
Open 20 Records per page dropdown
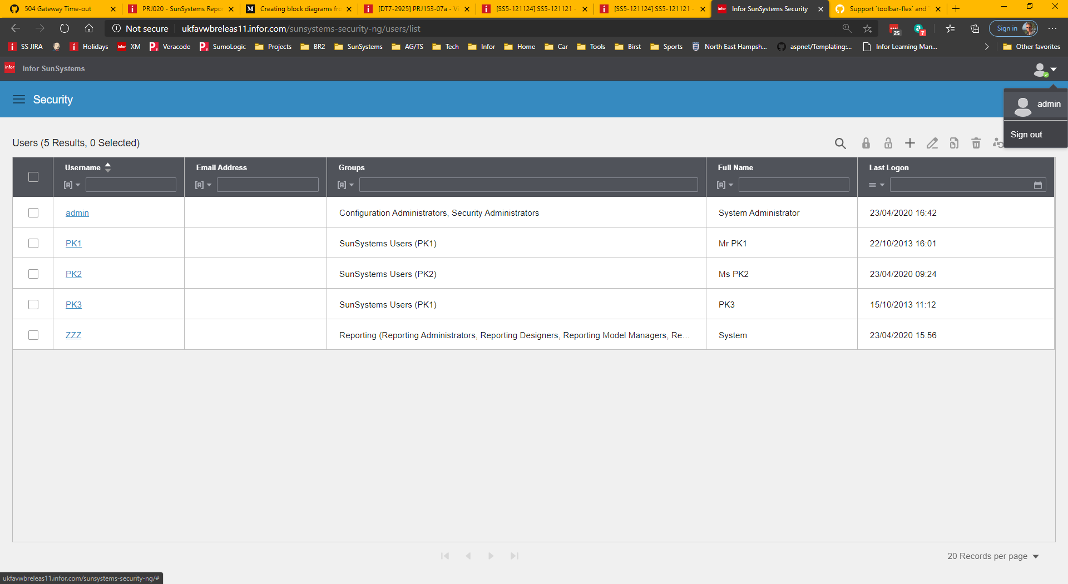pyautogui.click(x=993, y=556)
